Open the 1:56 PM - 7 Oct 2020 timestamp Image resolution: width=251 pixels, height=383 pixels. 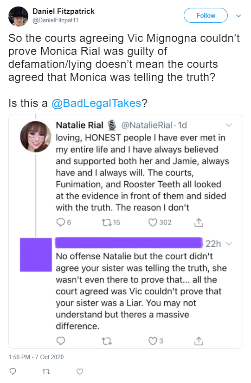coord(36,357)
